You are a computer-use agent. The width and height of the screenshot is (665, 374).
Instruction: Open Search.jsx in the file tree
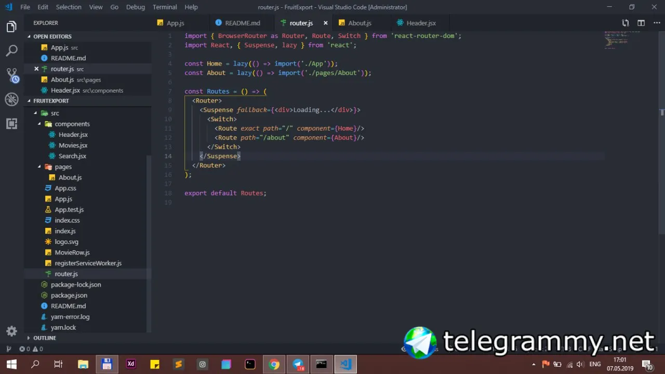[x=72, y=156]
